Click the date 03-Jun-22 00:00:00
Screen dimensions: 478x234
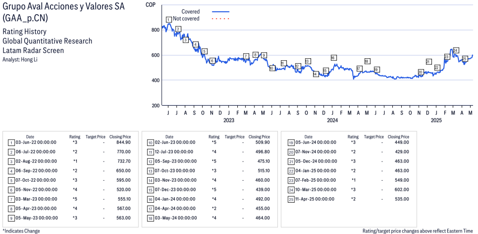(36, 142)
